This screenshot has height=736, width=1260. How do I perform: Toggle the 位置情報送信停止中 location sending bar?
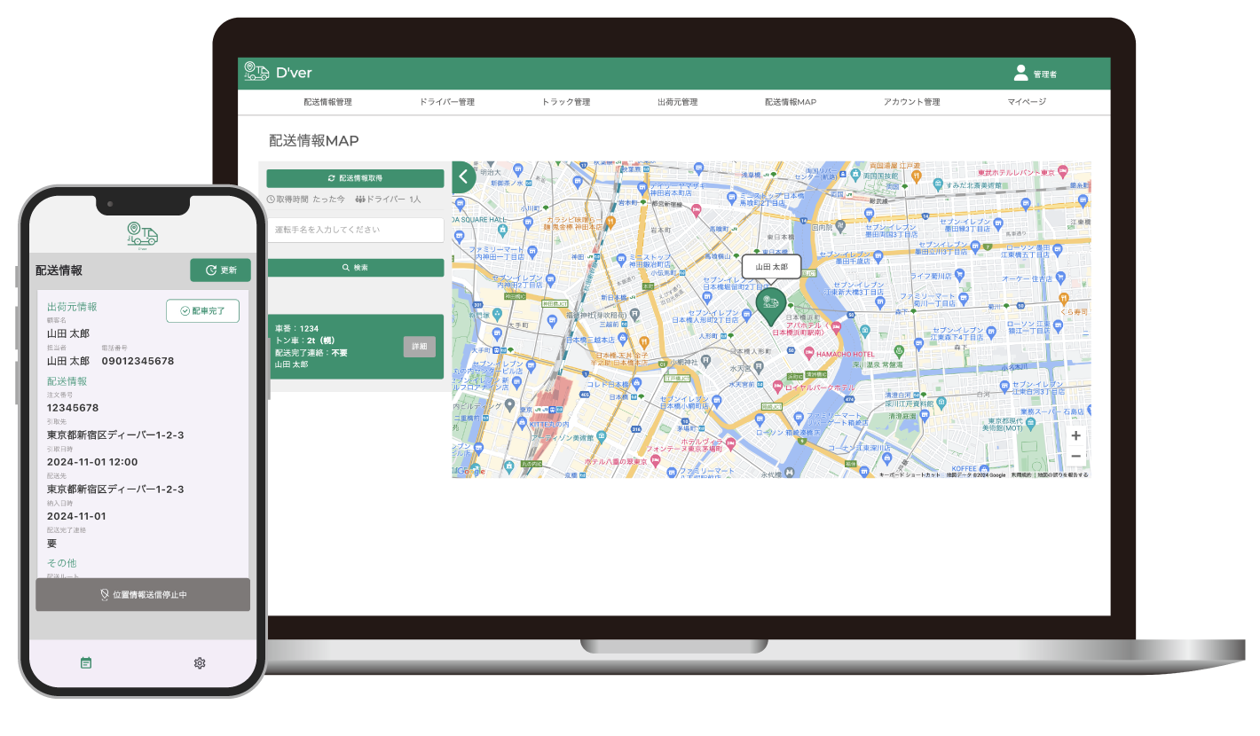tap(143, 595)
